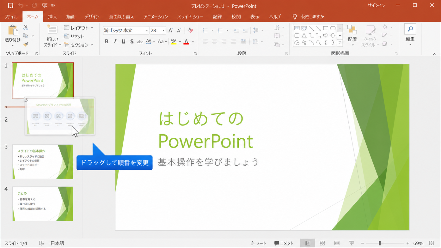Activate the Format Painter brush
The width and height of the screenshot is (441, 248).
point(26,44)
